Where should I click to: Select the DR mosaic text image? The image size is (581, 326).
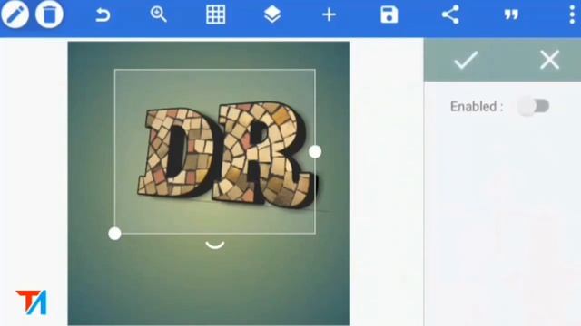pyautogui.click(x=227, y=154)
